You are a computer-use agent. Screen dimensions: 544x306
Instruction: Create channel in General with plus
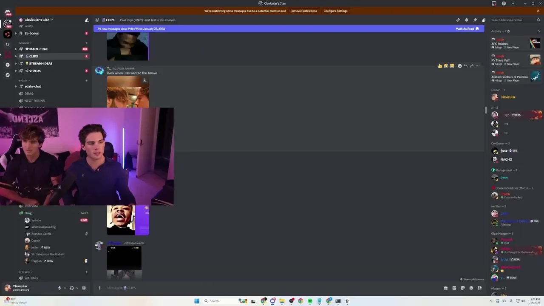(87, 43)
